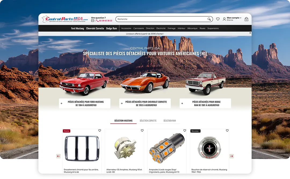Click the user account icon
The height and width of the screenshot is (179, 290).
tap(224, 19)
